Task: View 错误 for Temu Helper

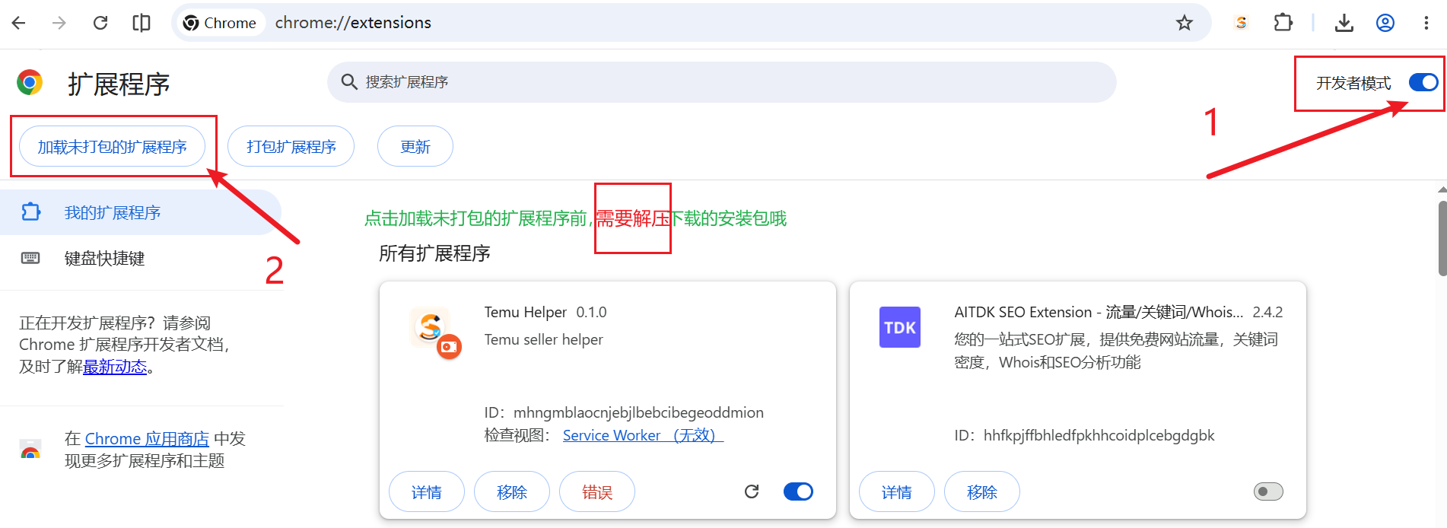Action: tap(597, 492)
